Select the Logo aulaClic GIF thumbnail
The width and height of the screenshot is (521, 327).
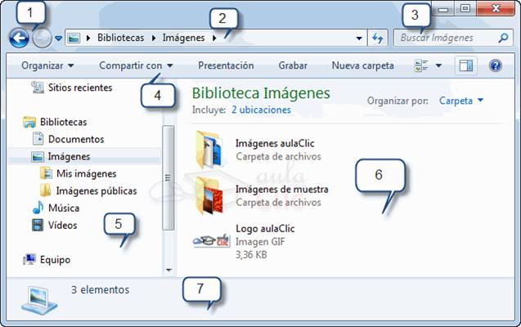click(x=211, y=240)
